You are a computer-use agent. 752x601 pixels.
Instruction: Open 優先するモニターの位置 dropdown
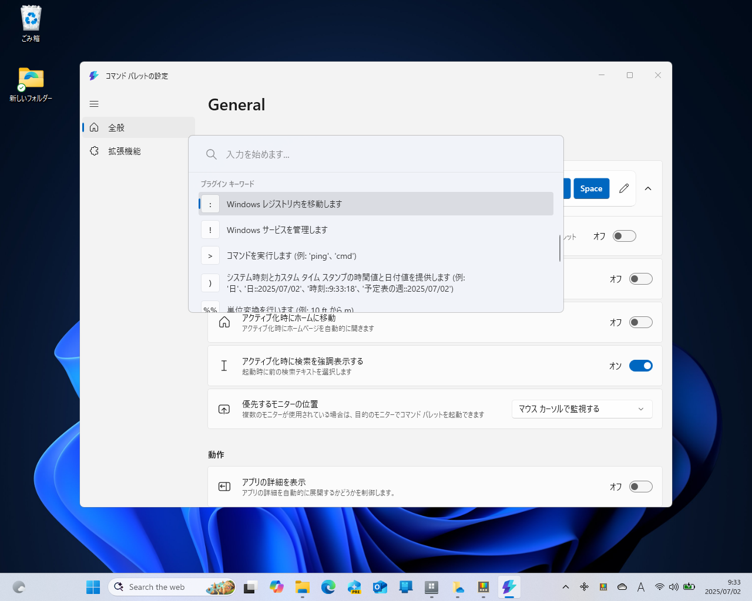(582, 409)
